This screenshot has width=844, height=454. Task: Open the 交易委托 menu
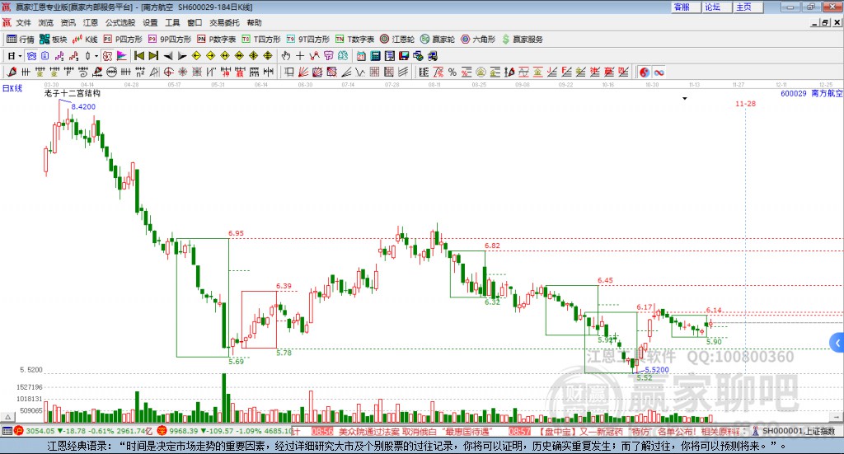224,22
